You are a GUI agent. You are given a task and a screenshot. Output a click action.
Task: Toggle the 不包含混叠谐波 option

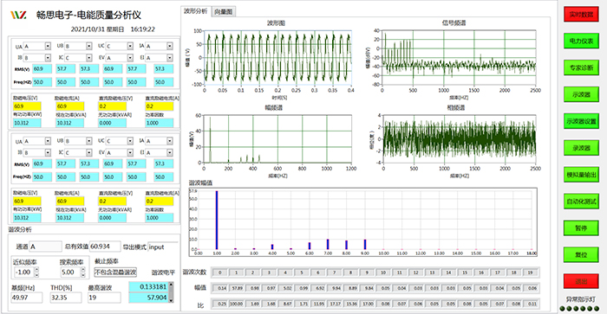(x=115, y=272)
